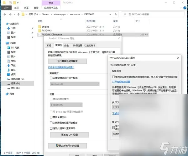The height and width of the screenshot is (156, 188).
Task: Click the Up one level arrow
Action: coord(18,14)
